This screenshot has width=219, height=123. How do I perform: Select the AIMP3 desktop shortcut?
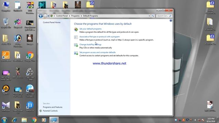click(6, 90)
